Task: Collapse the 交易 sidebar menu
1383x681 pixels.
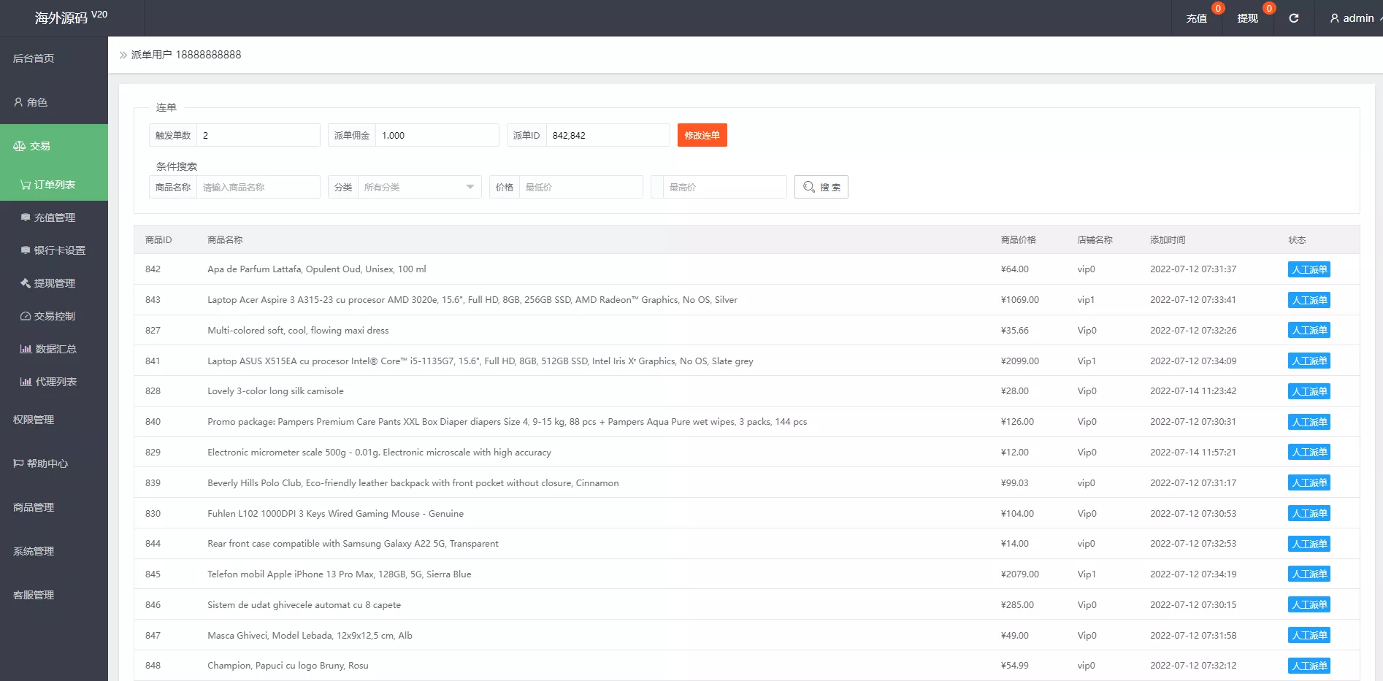Action: pos(54,146)
